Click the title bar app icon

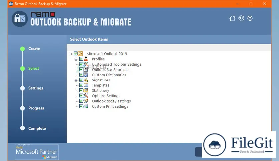11,4
